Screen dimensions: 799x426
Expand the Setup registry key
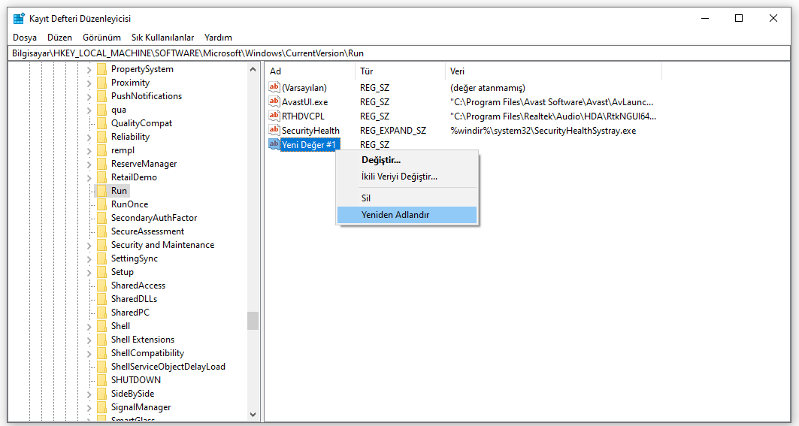click(89, 272)
